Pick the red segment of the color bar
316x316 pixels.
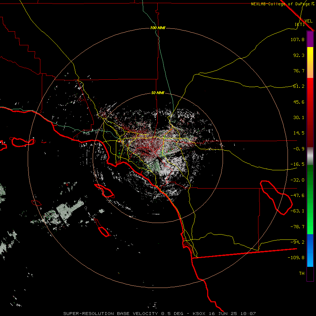(x=310, y=112)
